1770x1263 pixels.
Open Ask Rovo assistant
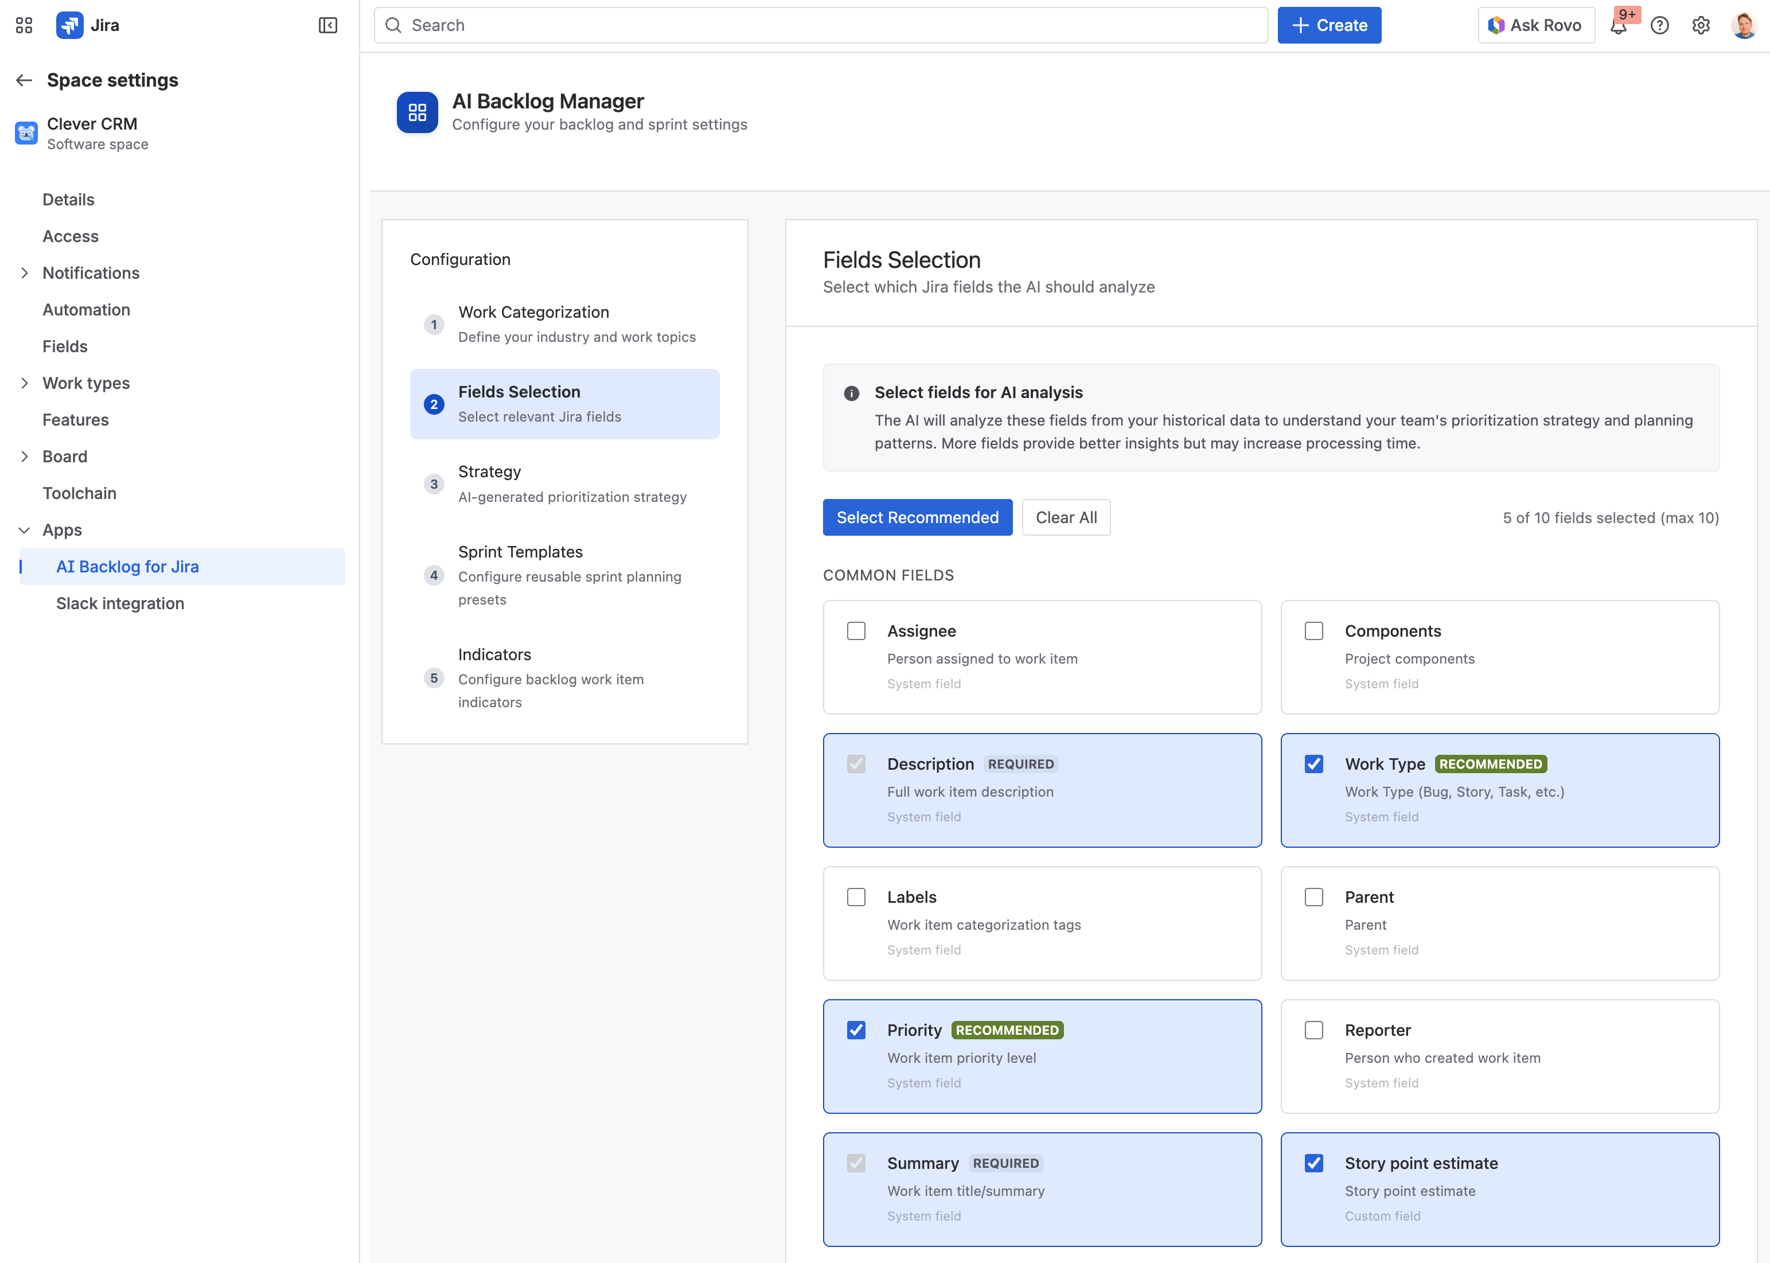(1535, 25)
